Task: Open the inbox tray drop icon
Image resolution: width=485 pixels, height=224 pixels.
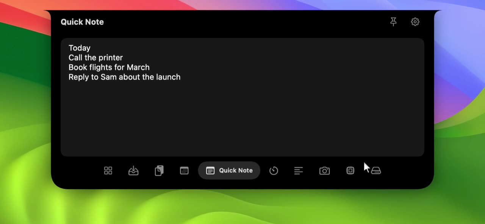Action: [x=133, y=171]
